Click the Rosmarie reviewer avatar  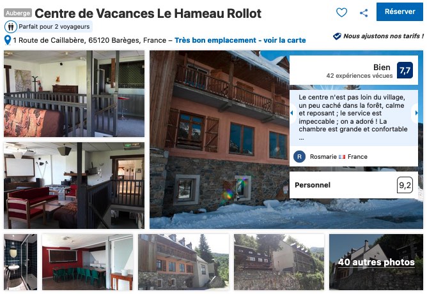tap(299, 157)
